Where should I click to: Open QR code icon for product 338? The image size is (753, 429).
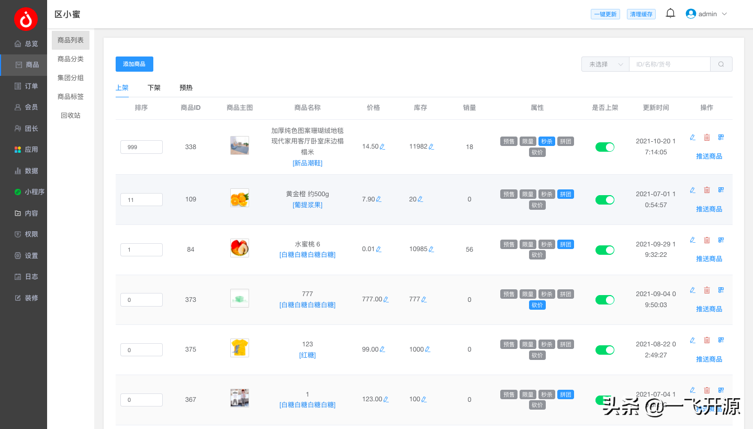coord(721,138)
